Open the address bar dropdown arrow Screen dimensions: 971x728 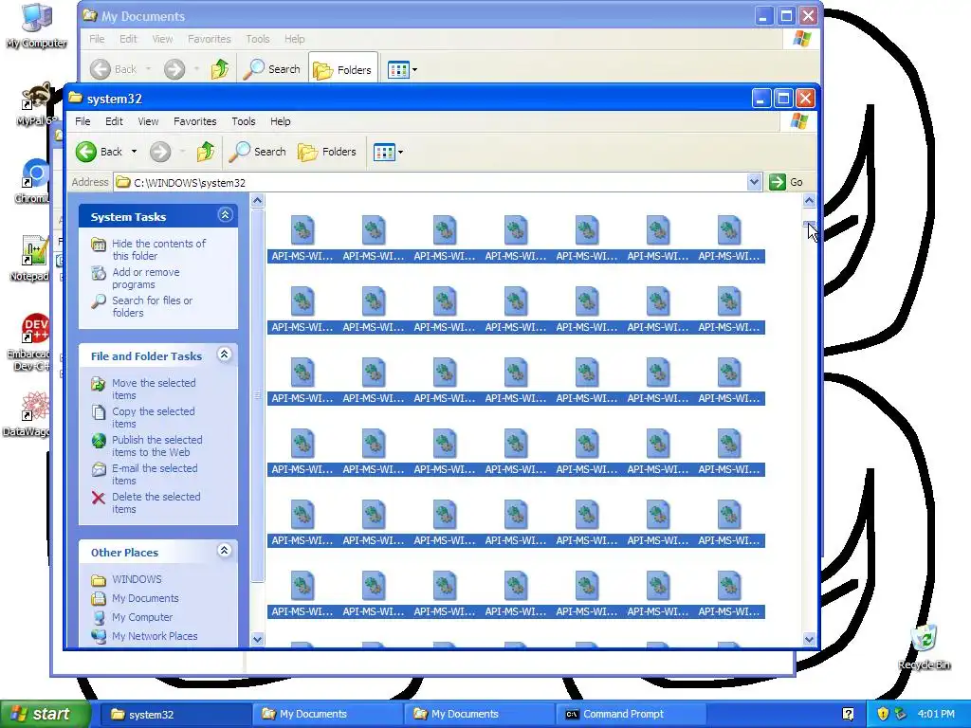tap(754, 182)
